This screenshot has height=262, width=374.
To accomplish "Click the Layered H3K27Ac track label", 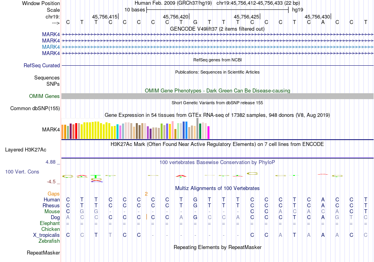I will tap(26, 150).
